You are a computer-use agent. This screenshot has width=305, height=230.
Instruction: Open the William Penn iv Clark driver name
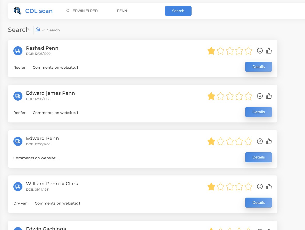click(52, 184)
